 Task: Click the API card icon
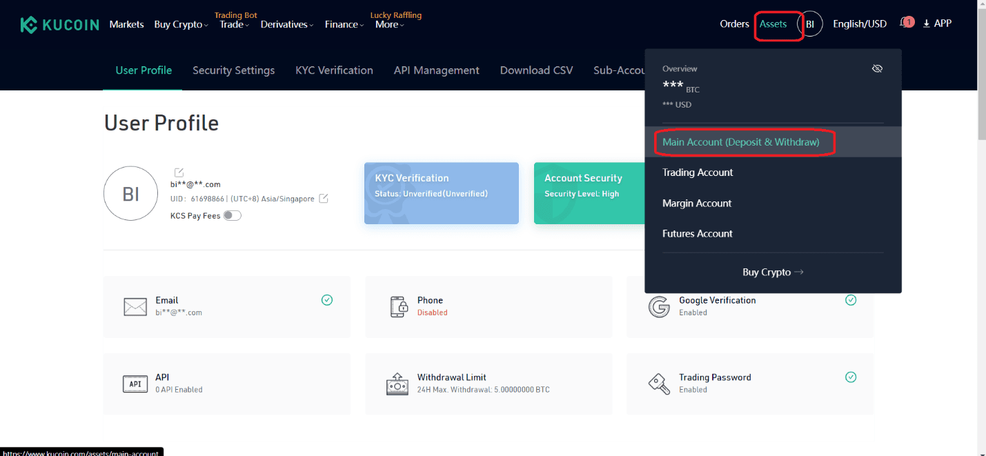tap(135, 384)
